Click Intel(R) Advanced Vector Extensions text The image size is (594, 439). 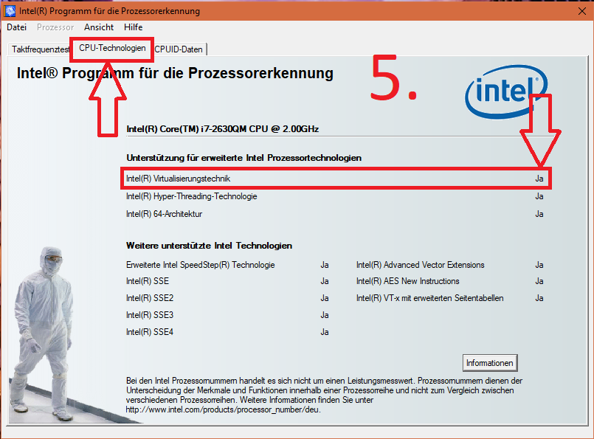click(x=421, y=265)
